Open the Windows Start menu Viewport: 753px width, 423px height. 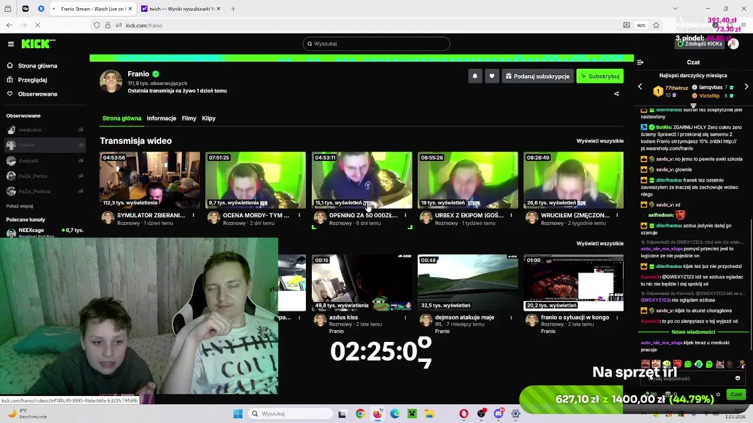(238, 414)
